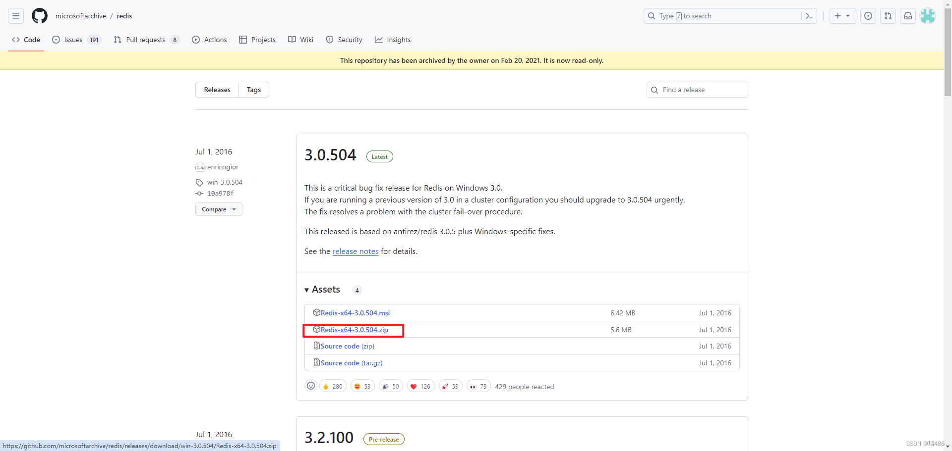This screenshot has height=451, width=952.
Task: Download Source code (zip)
Action: click(x=347, y=346)
